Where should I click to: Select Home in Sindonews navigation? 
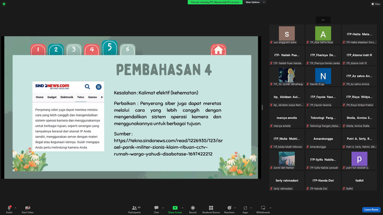click(39, 97)
